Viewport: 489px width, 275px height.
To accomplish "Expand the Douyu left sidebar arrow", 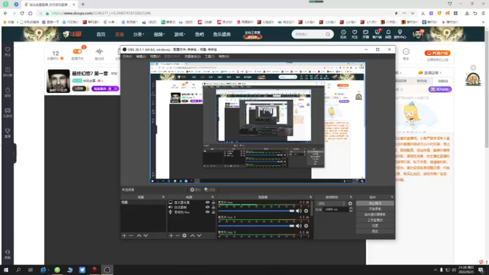I will tap(14, 153).
